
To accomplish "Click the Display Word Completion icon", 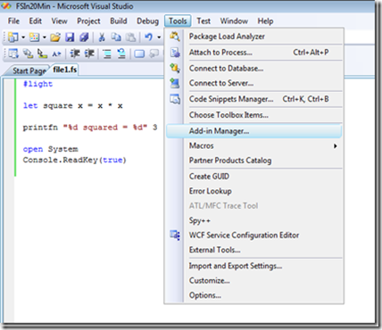I will (56, 54).
